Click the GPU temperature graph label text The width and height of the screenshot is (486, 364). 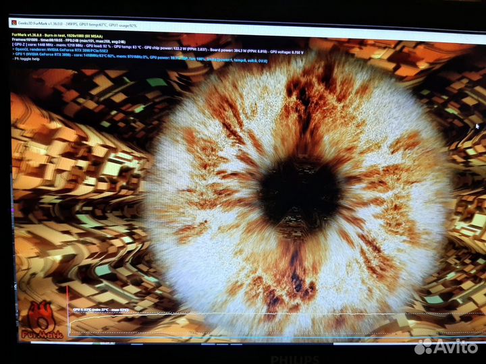(x=100, y=309)
